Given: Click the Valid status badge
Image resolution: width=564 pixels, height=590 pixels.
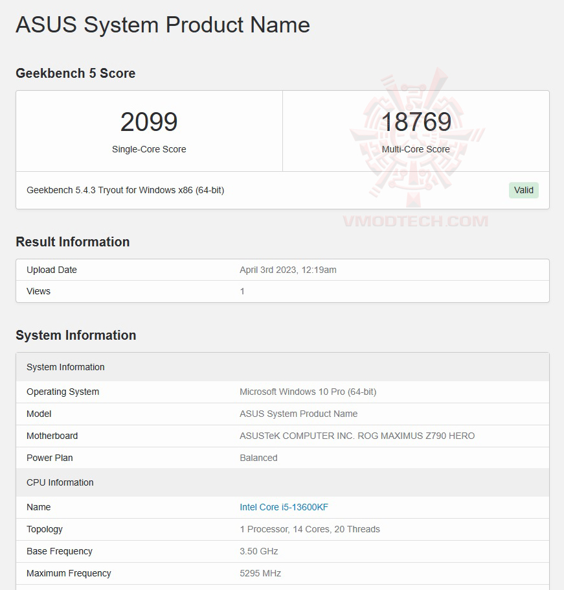Looking at the screenshot, I should pos(523,190).
